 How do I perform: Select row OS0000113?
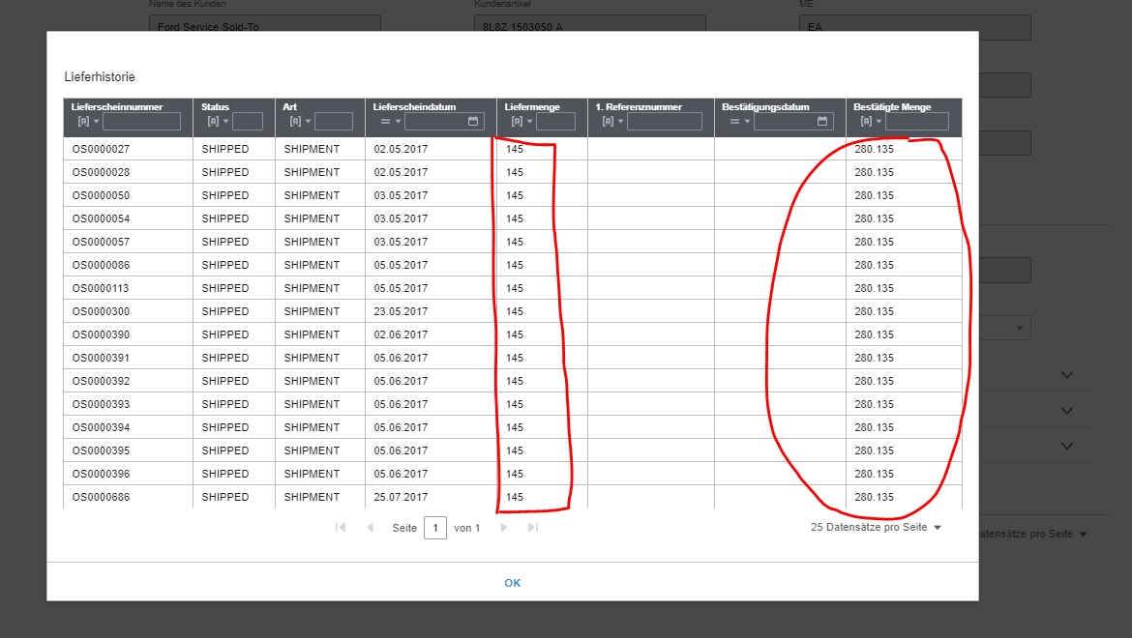[x=513, y=288]
